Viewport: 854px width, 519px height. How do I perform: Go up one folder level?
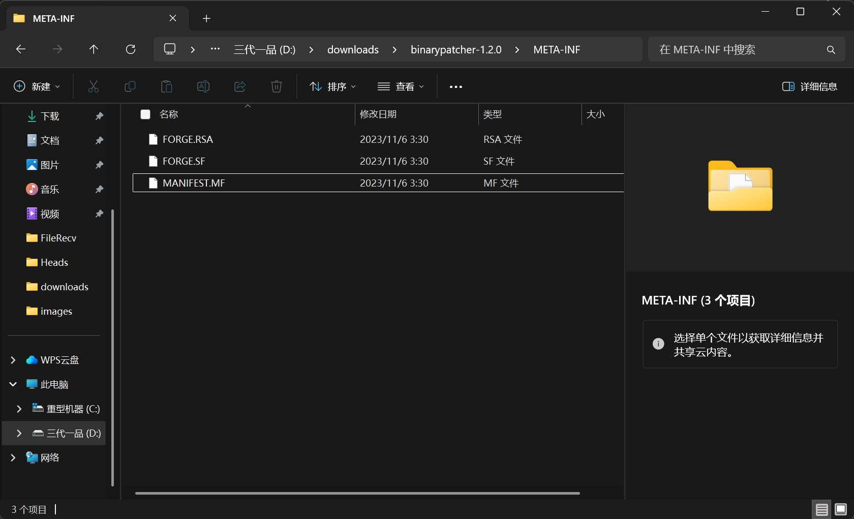click(x=94, y=49)
